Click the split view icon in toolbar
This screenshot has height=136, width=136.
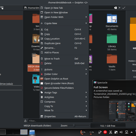point(2,8)
